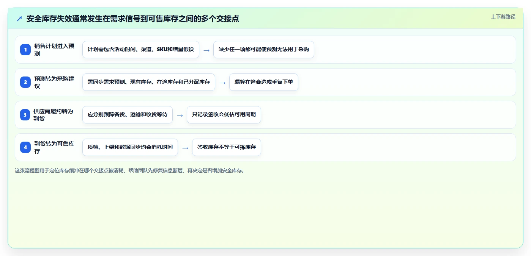Click the footer note starting 这张流程图用于定位库存缓冲
This screenshot has height=256, width=531.
(130, 170)
